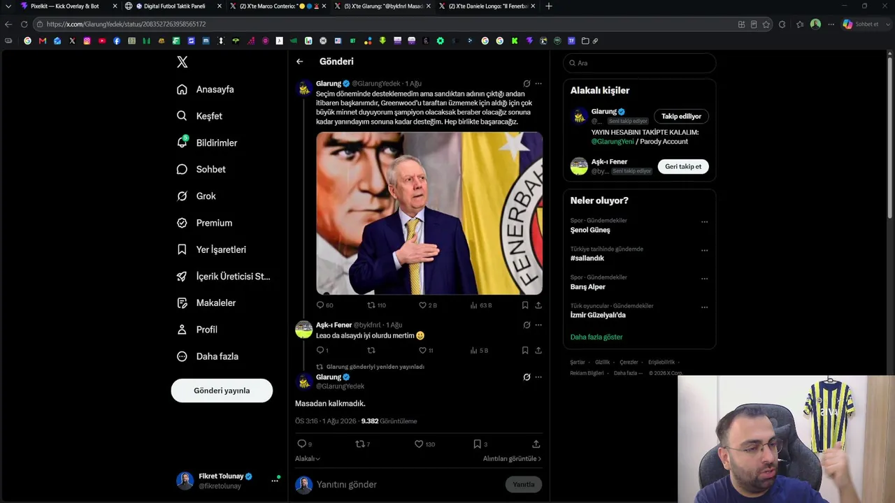Screen dimensions: 895x503
Task: Open Sohbet messages in sidebar
Action: pos(201,169)
